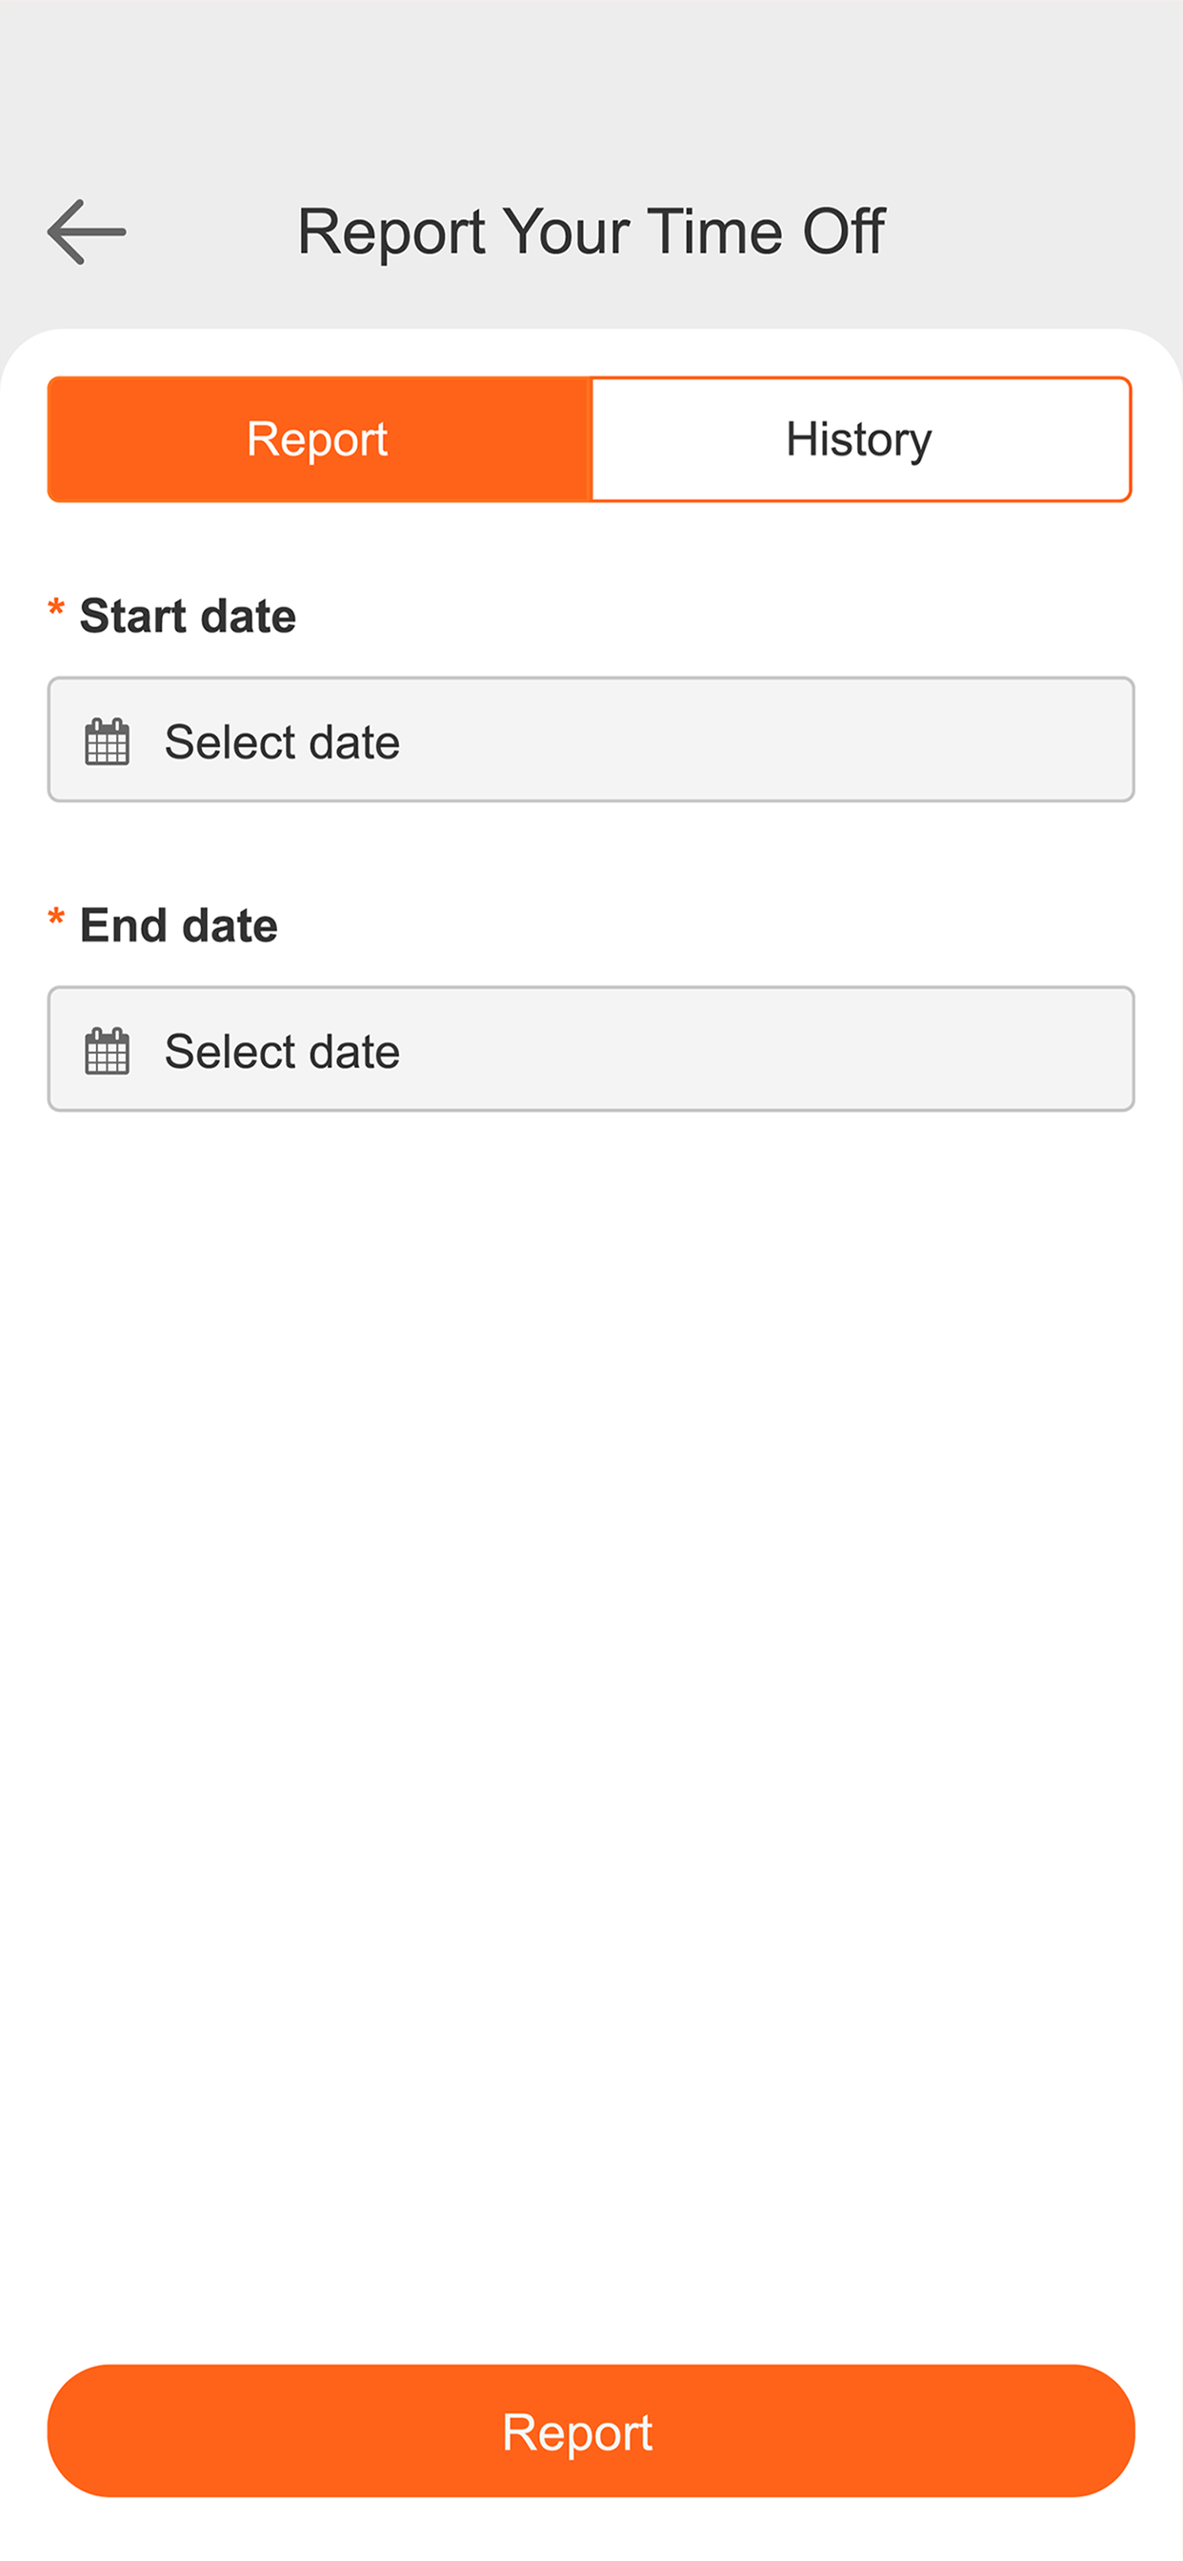
Task: Click the white Report text in orange tab
Action: (x=317, y=439)
